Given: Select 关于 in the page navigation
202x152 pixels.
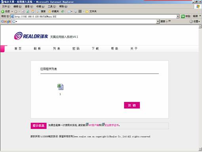Looking at the screenshot, I should (134, 49).
